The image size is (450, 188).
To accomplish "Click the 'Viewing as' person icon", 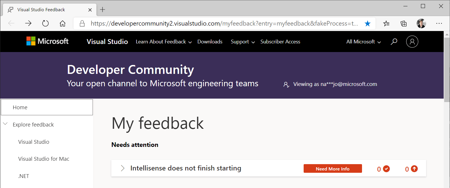I will click(286, 84).
